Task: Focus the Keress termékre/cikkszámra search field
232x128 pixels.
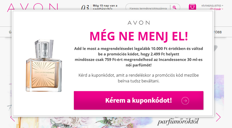Action: tap(148, 8)
